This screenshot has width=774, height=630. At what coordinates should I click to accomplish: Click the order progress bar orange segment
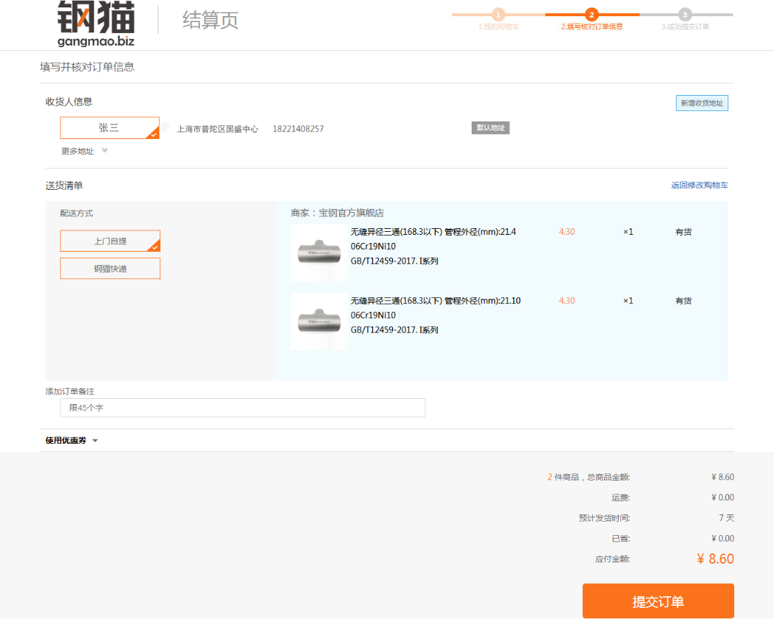[592, 15]
